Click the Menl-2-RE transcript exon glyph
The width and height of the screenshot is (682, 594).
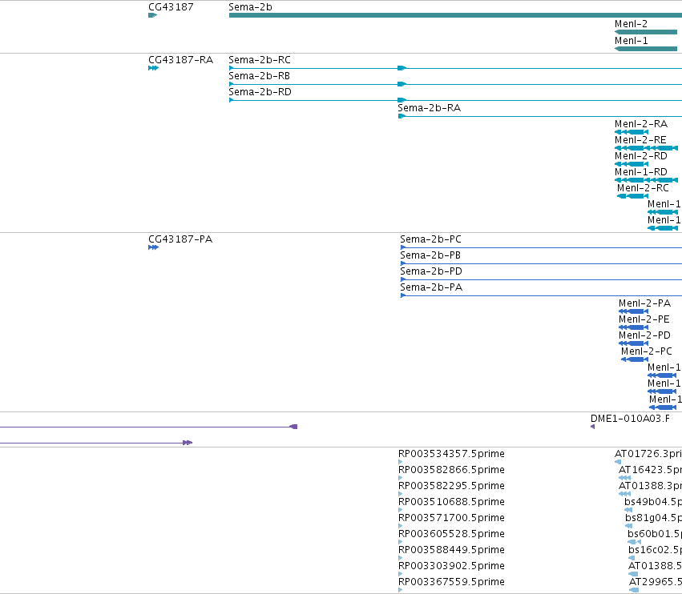(x=646, y=148)
